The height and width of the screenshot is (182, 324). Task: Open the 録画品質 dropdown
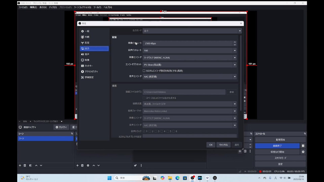(x=189, y=104)
